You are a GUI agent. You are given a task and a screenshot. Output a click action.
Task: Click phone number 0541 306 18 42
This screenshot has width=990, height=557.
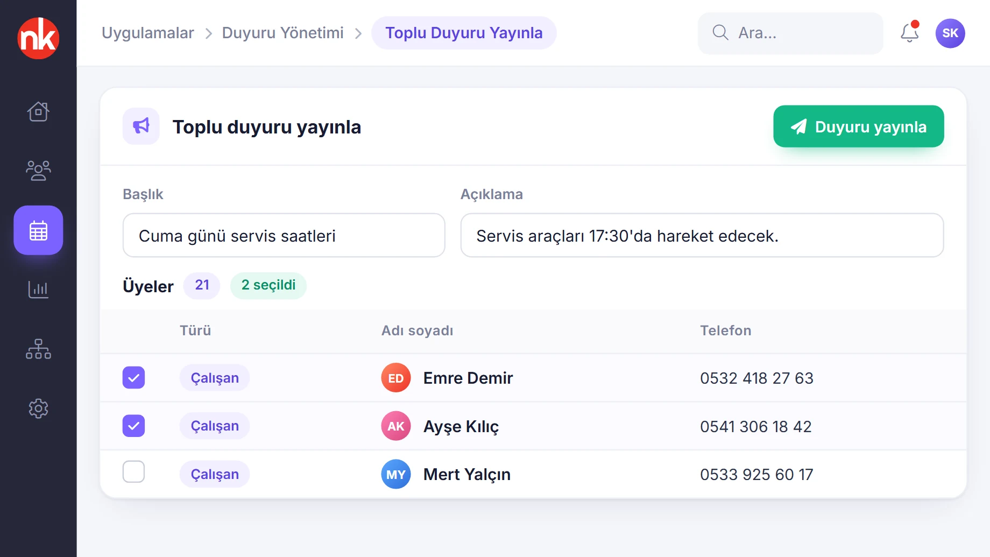(x=755, y=427)
